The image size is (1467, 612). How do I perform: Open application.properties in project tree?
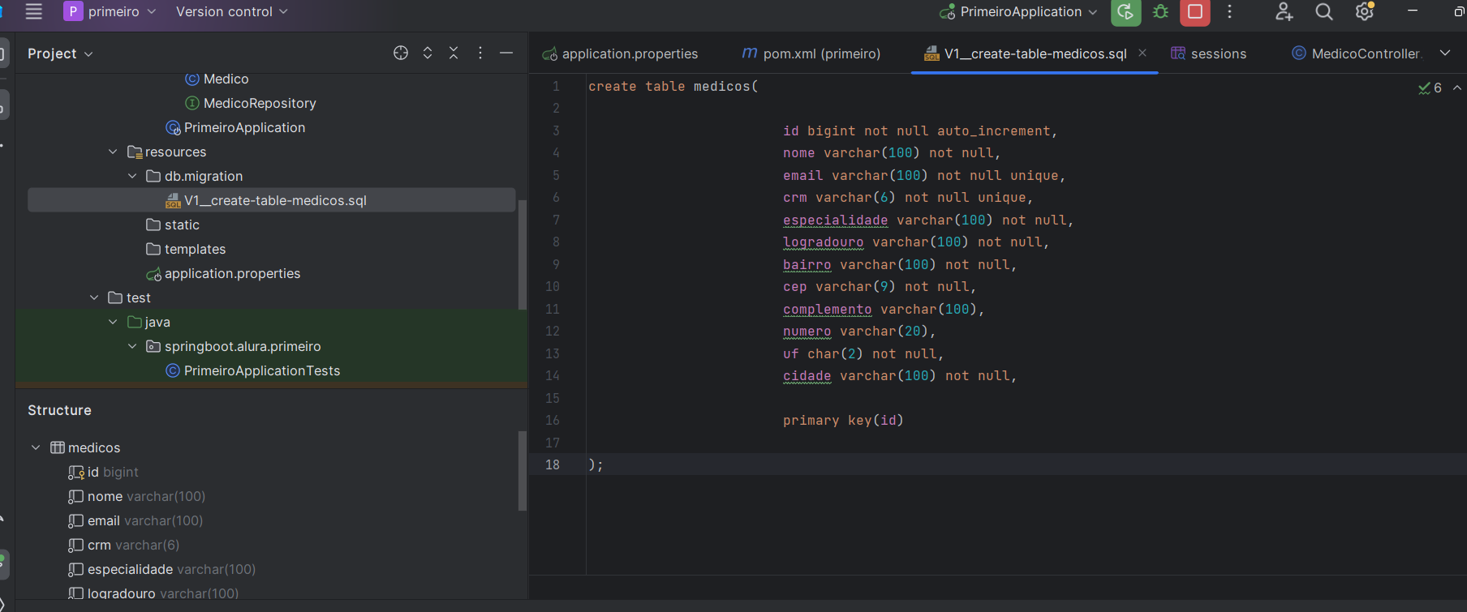click(223, 273)
